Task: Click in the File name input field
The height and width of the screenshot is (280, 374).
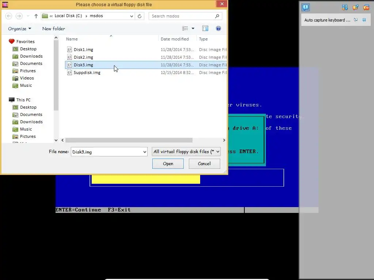Action: click(107, 152)
